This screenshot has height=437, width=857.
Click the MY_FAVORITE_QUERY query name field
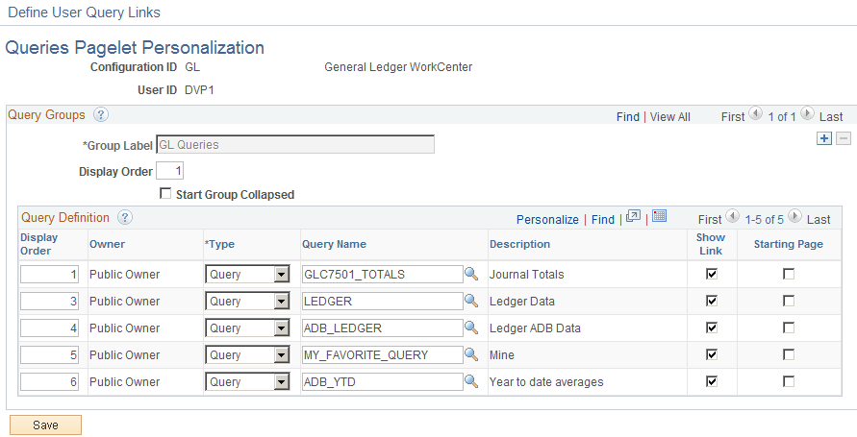(383, 354)
